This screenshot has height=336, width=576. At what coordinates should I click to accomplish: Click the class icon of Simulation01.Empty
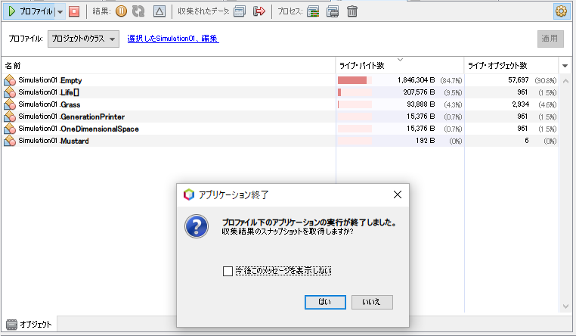click(x=10, y=80)
